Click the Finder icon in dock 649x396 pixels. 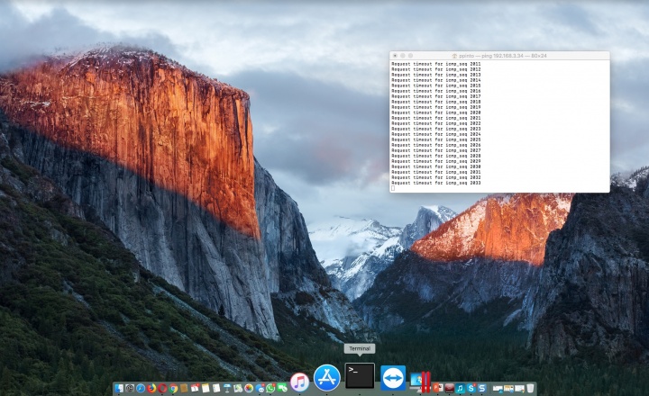point(119,389)
